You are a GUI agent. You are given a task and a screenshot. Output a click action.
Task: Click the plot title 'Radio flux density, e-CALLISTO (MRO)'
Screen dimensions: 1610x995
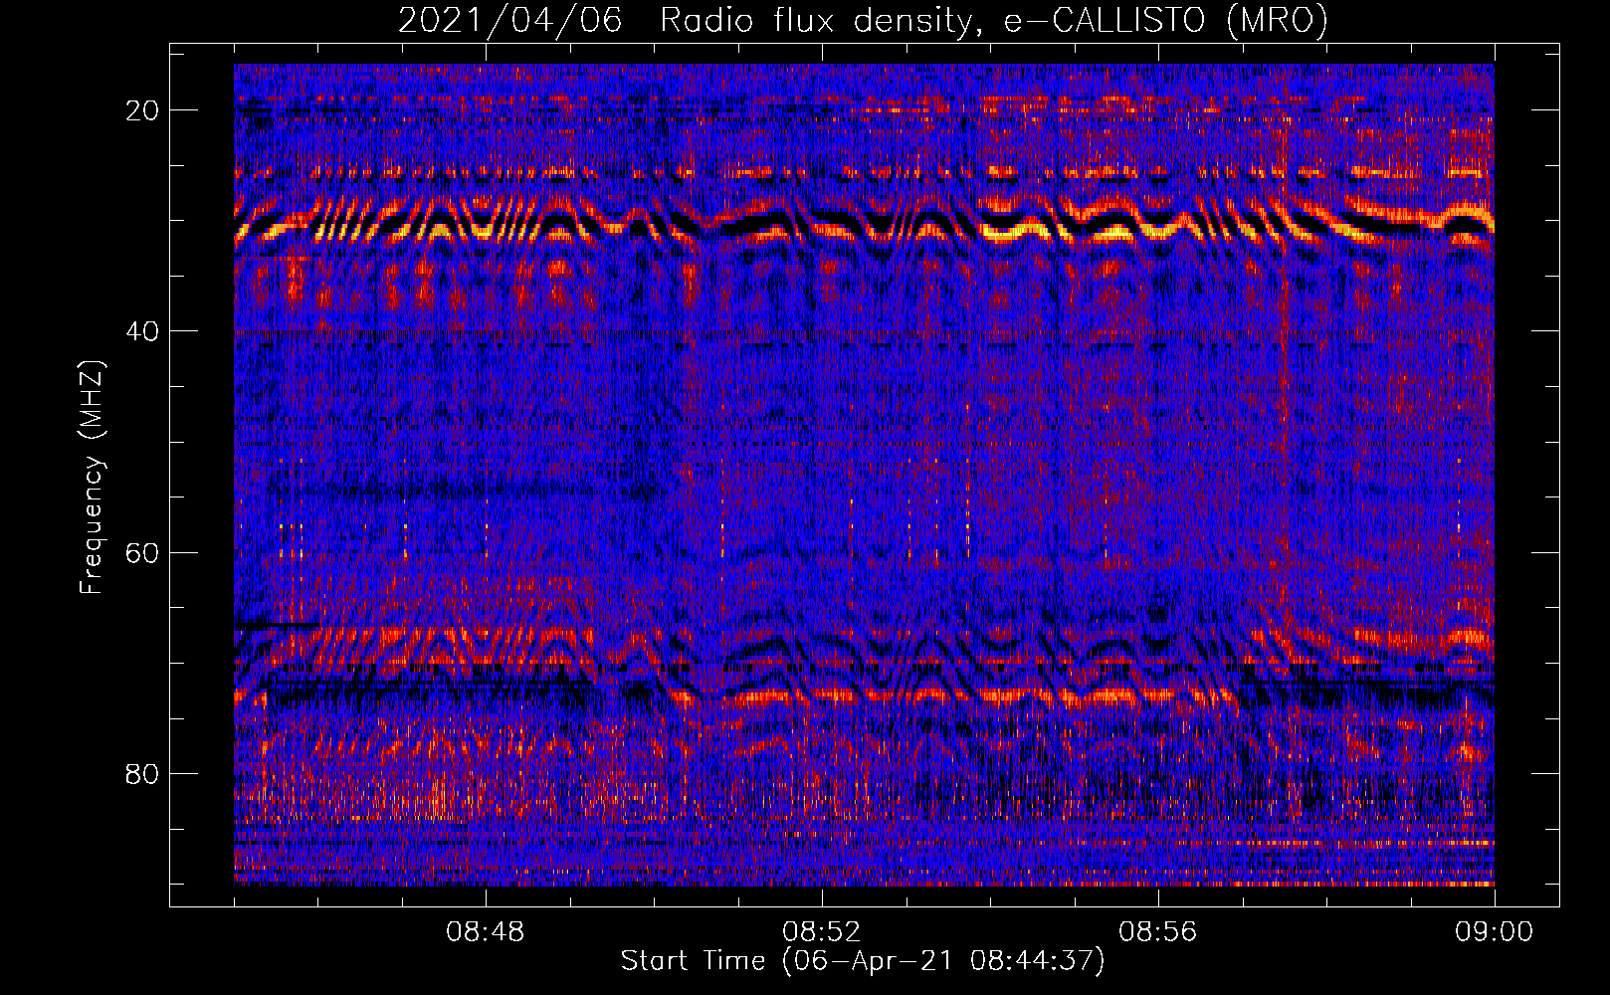994,20
